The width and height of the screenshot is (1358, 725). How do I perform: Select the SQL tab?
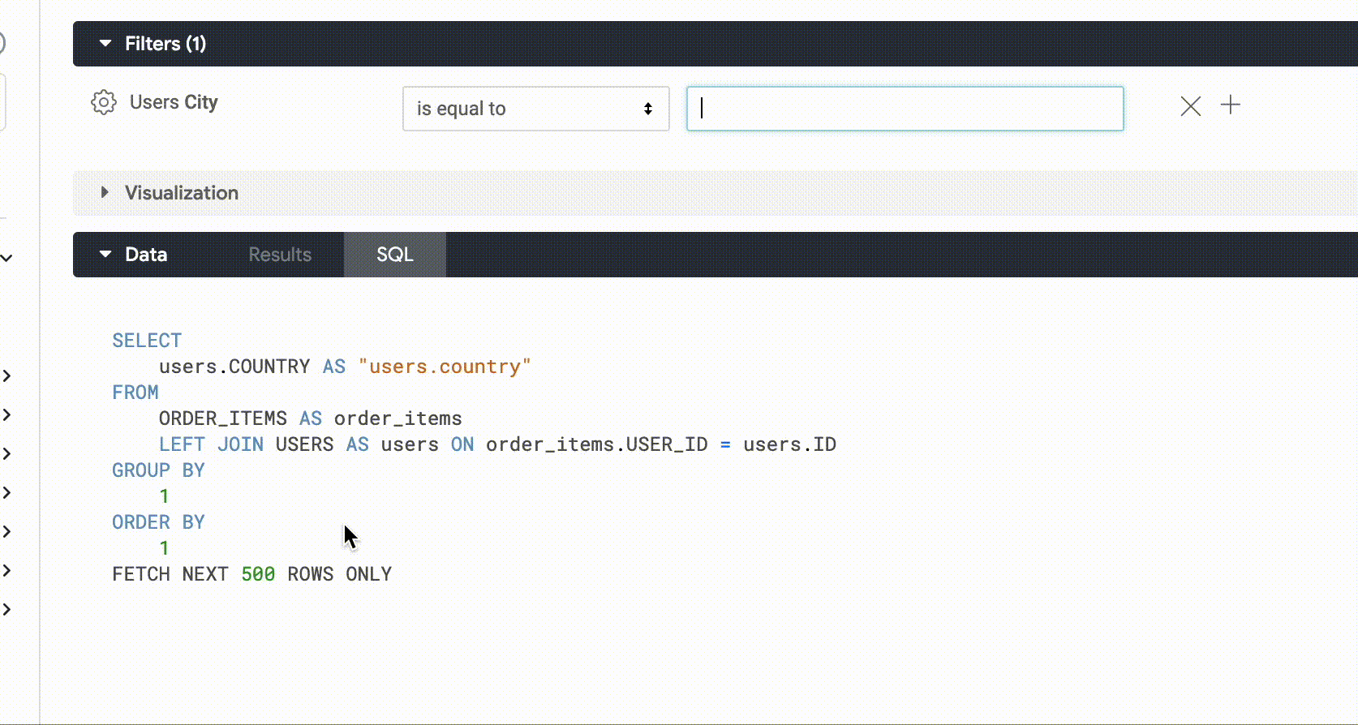click(395, 255)
